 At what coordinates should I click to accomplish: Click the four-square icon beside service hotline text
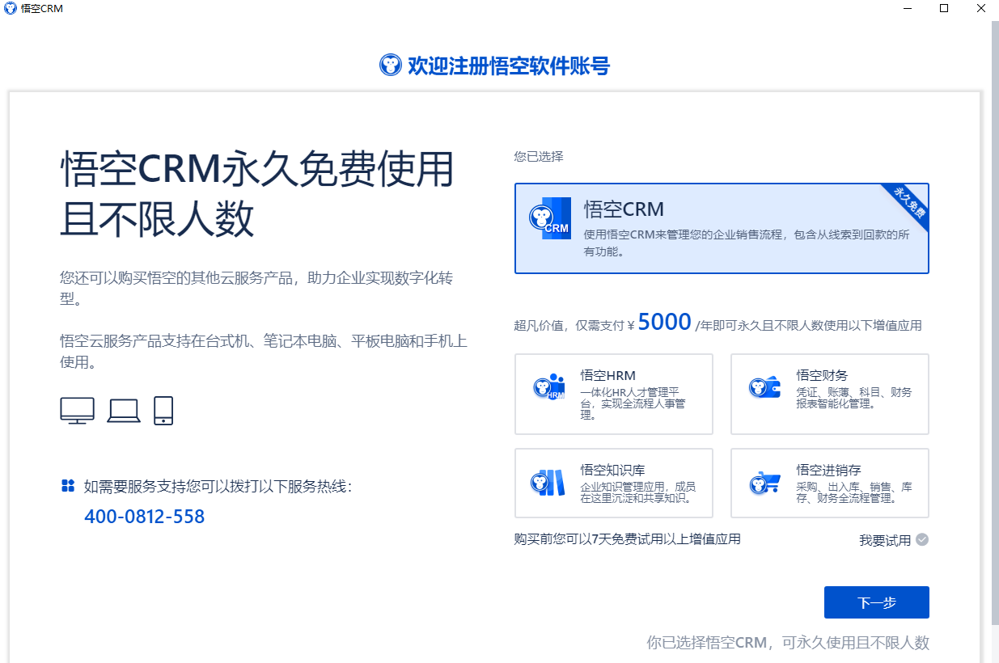click(68, 486)
